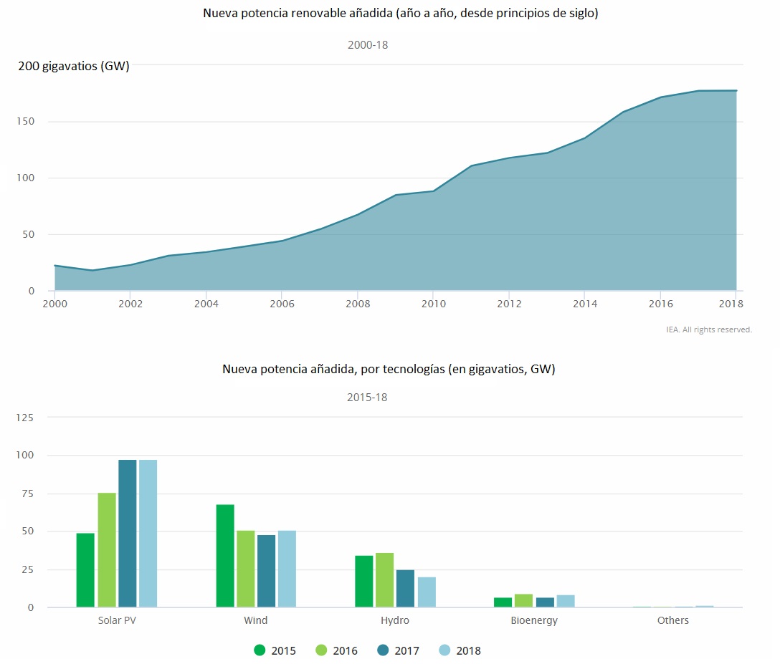
Task: Click the dark green 2015 legend circle
Action: coord(260,650)
